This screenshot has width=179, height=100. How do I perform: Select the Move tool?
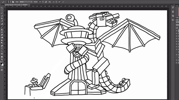(x=2, y=8)
